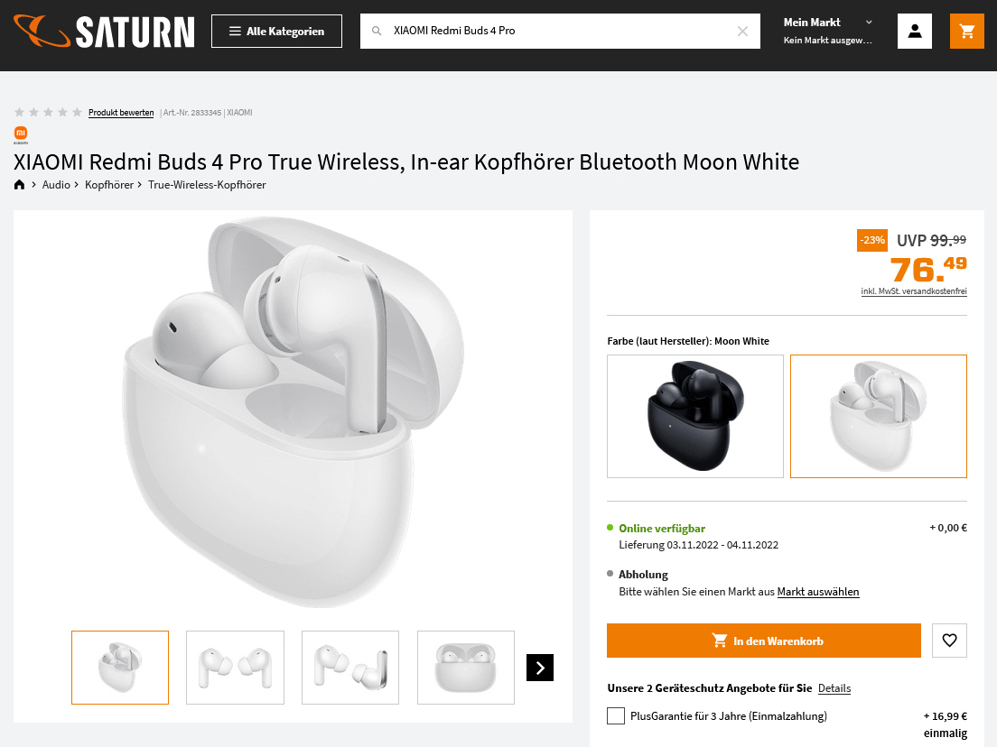Open the Alle Kategorien menu
The height and width of the screenshot is (747, 997).
pos(276,32)
